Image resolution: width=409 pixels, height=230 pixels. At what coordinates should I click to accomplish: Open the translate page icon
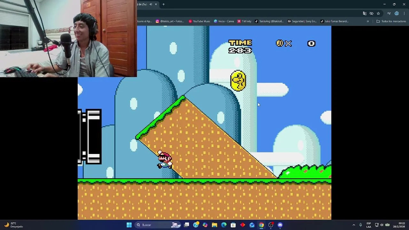365,13
